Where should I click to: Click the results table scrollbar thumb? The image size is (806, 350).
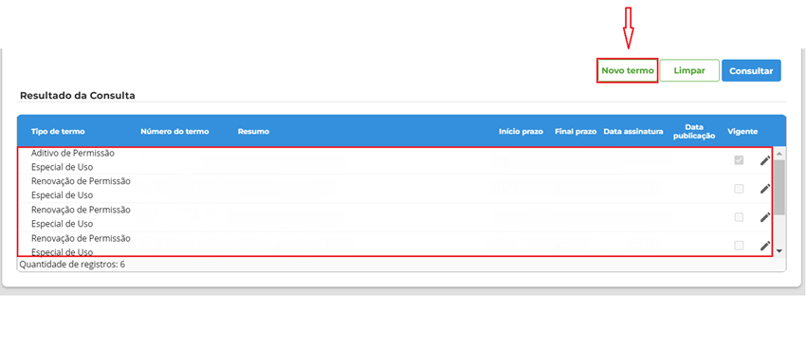tap(779, 187)
